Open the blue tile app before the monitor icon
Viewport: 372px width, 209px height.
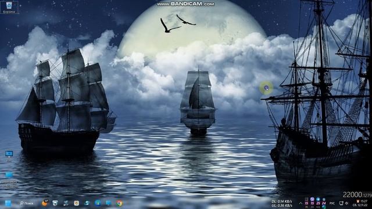click(98, 203)
